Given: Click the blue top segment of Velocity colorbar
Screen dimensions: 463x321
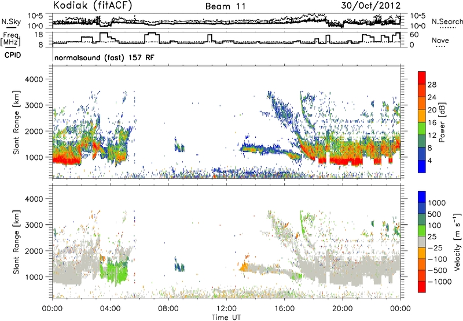Looking at the screenshot, I should tap(422, 197).
